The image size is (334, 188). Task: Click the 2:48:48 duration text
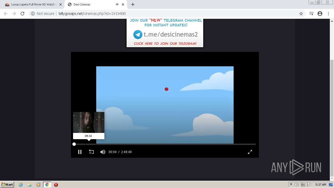point(126,152)
